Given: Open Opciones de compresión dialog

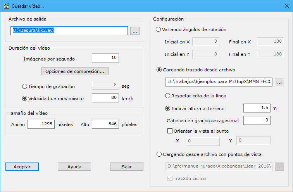Looking at the screenshot, I should (x=75, y=71).
